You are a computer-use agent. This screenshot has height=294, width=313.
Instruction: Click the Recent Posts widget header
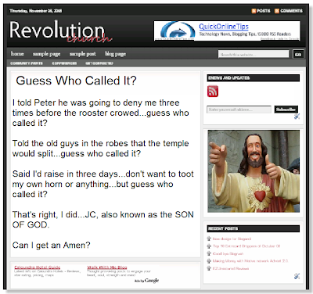pos(254,228)
